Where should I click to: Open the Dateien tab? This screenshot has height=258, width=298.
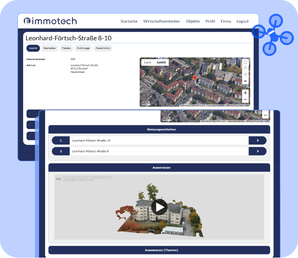pyautogui.click(x=66, y=49)
